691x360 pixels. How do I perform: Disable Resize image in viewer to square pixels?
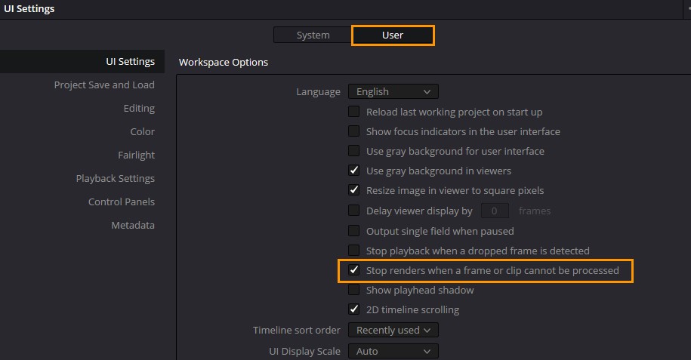353,190
